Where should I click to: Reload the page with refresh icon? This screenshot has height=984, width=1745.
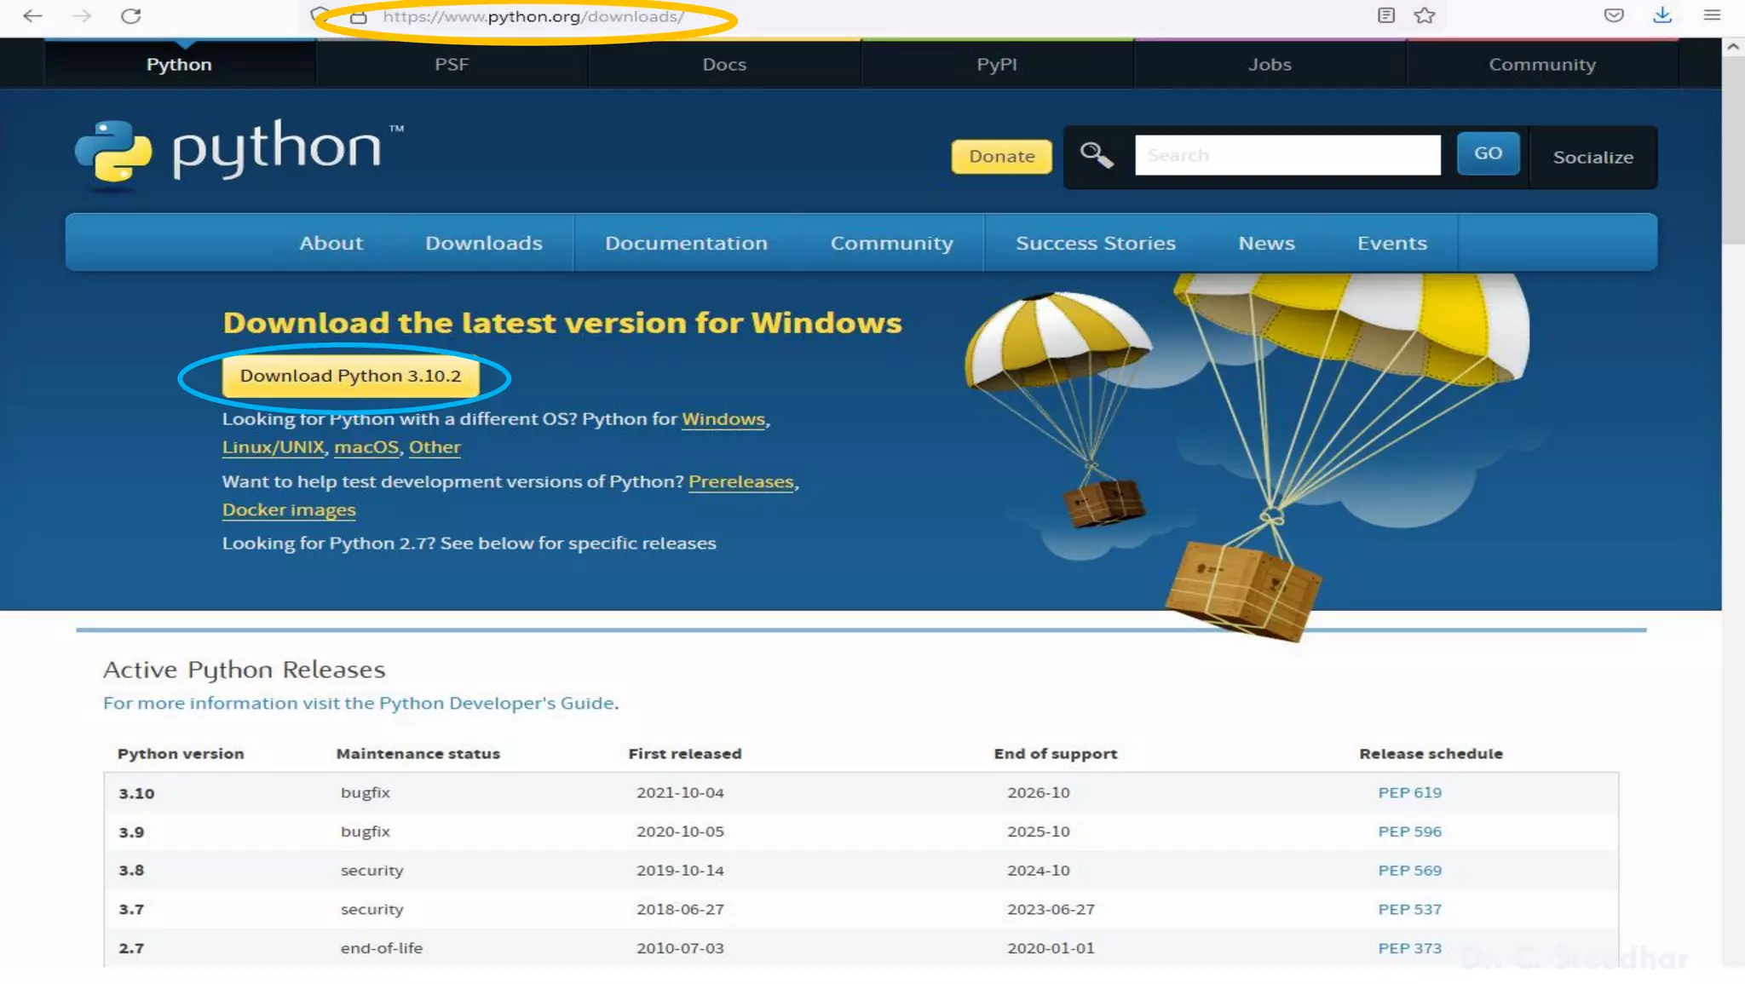tap(130, 15)
